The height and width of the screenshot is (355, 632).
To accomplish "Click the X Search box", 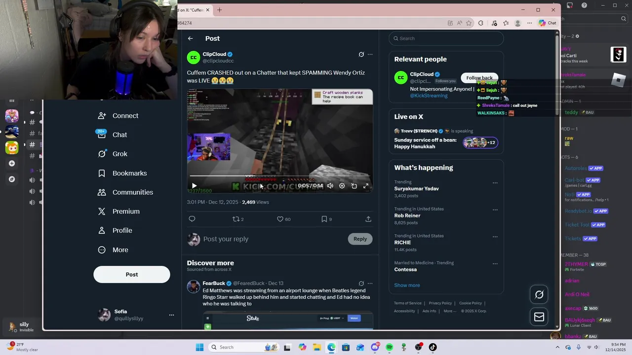I will [x=446, y=38].
